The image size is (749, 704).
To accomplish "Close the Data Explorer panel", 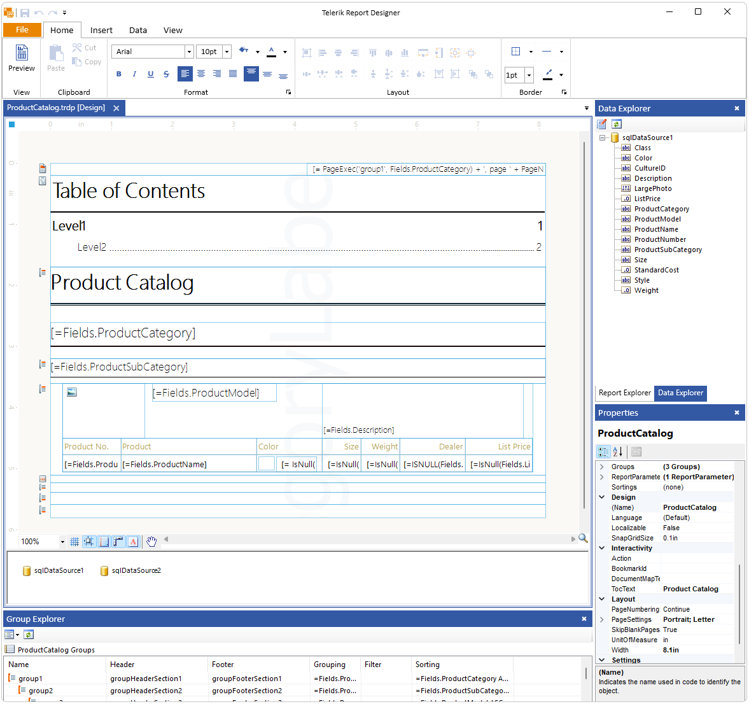I will (736, 108).
